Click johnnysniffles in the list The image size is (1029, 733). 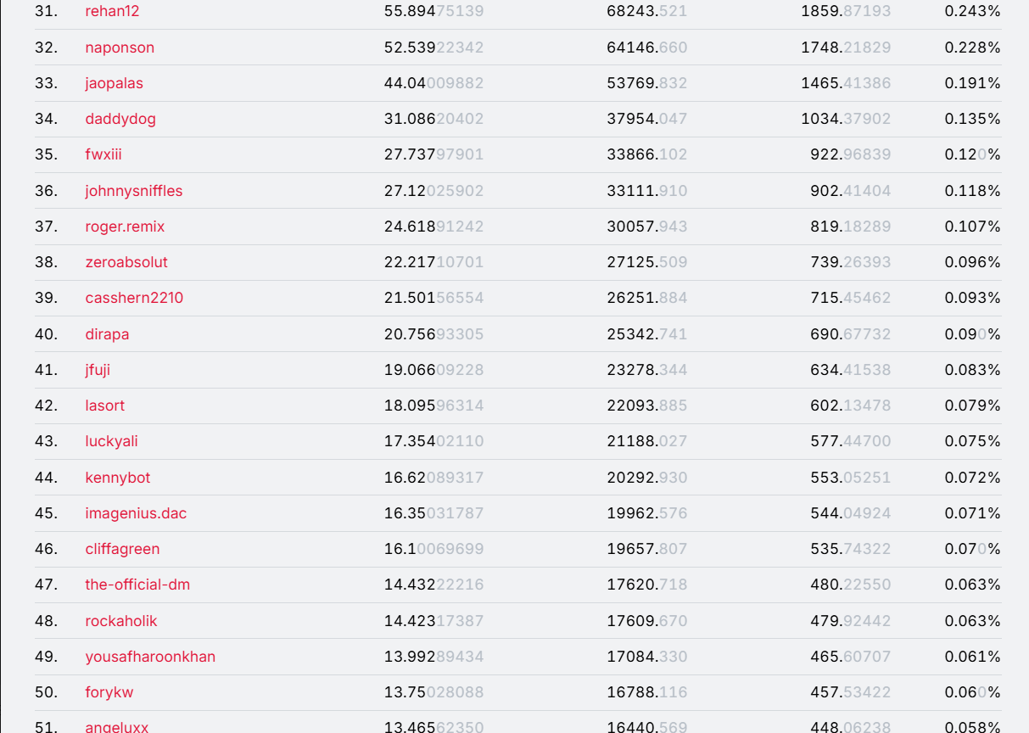(x=133, y=191)
